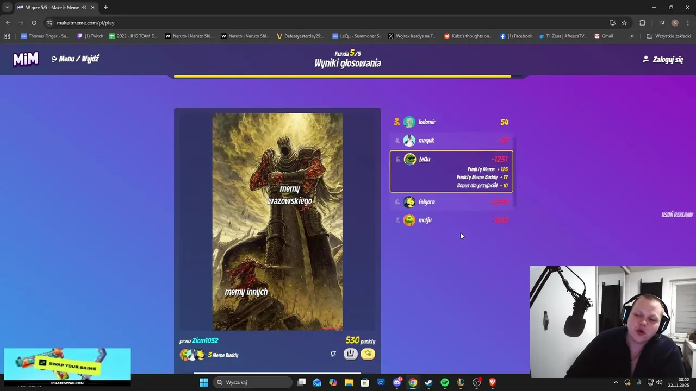Click Zaloguj się login link

click(x=663, y=59)
